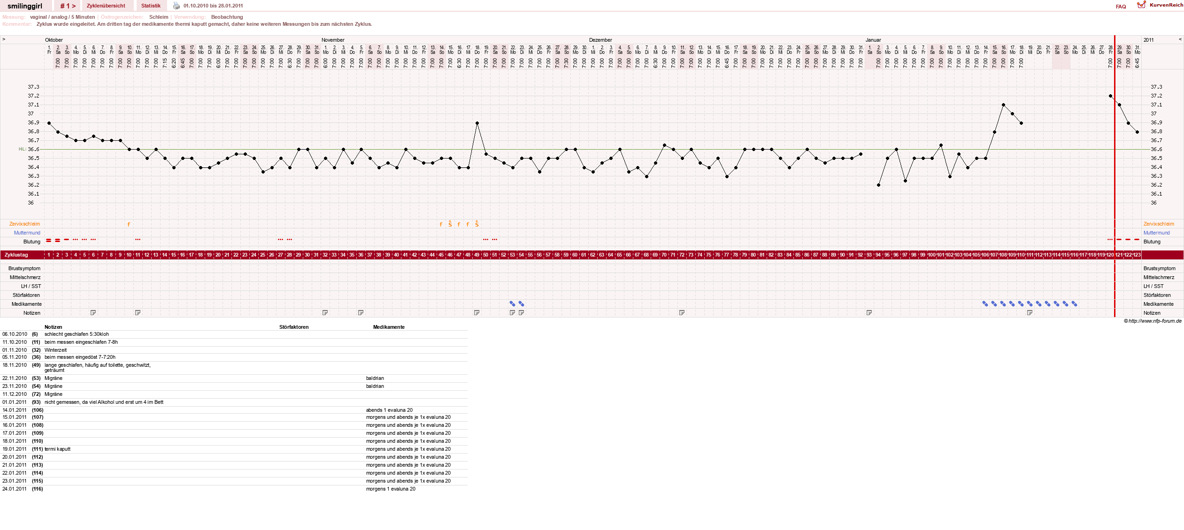Click the '>' arrow left of Oktober
This screenshot has width=1184, height=530.
click(x=4, y=39)
